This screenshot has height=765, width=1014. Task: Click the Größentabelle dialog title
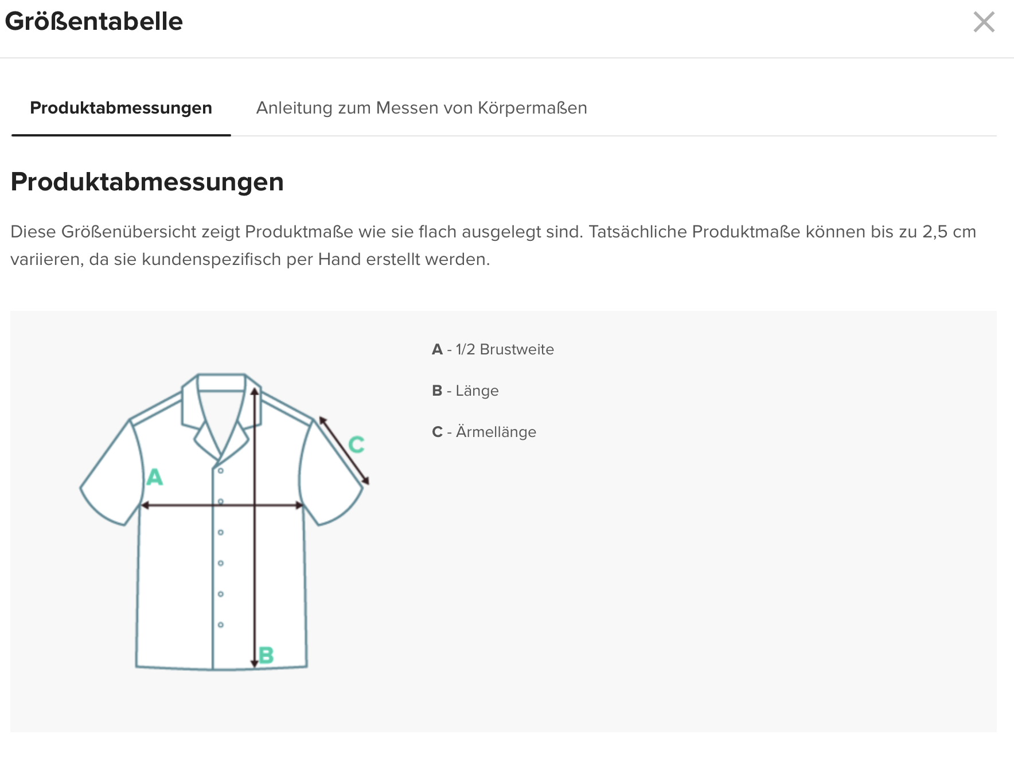coord(93,21)
